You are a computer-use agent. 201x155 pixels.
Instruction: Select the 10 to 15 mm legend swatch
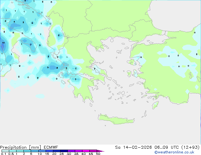[x=42, y=151]
